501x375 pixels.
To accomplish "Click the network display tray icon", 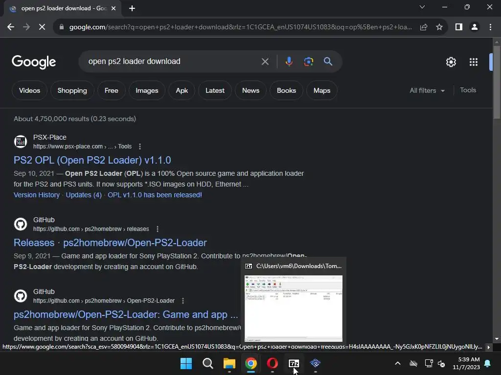I will [x=429, y=363].
